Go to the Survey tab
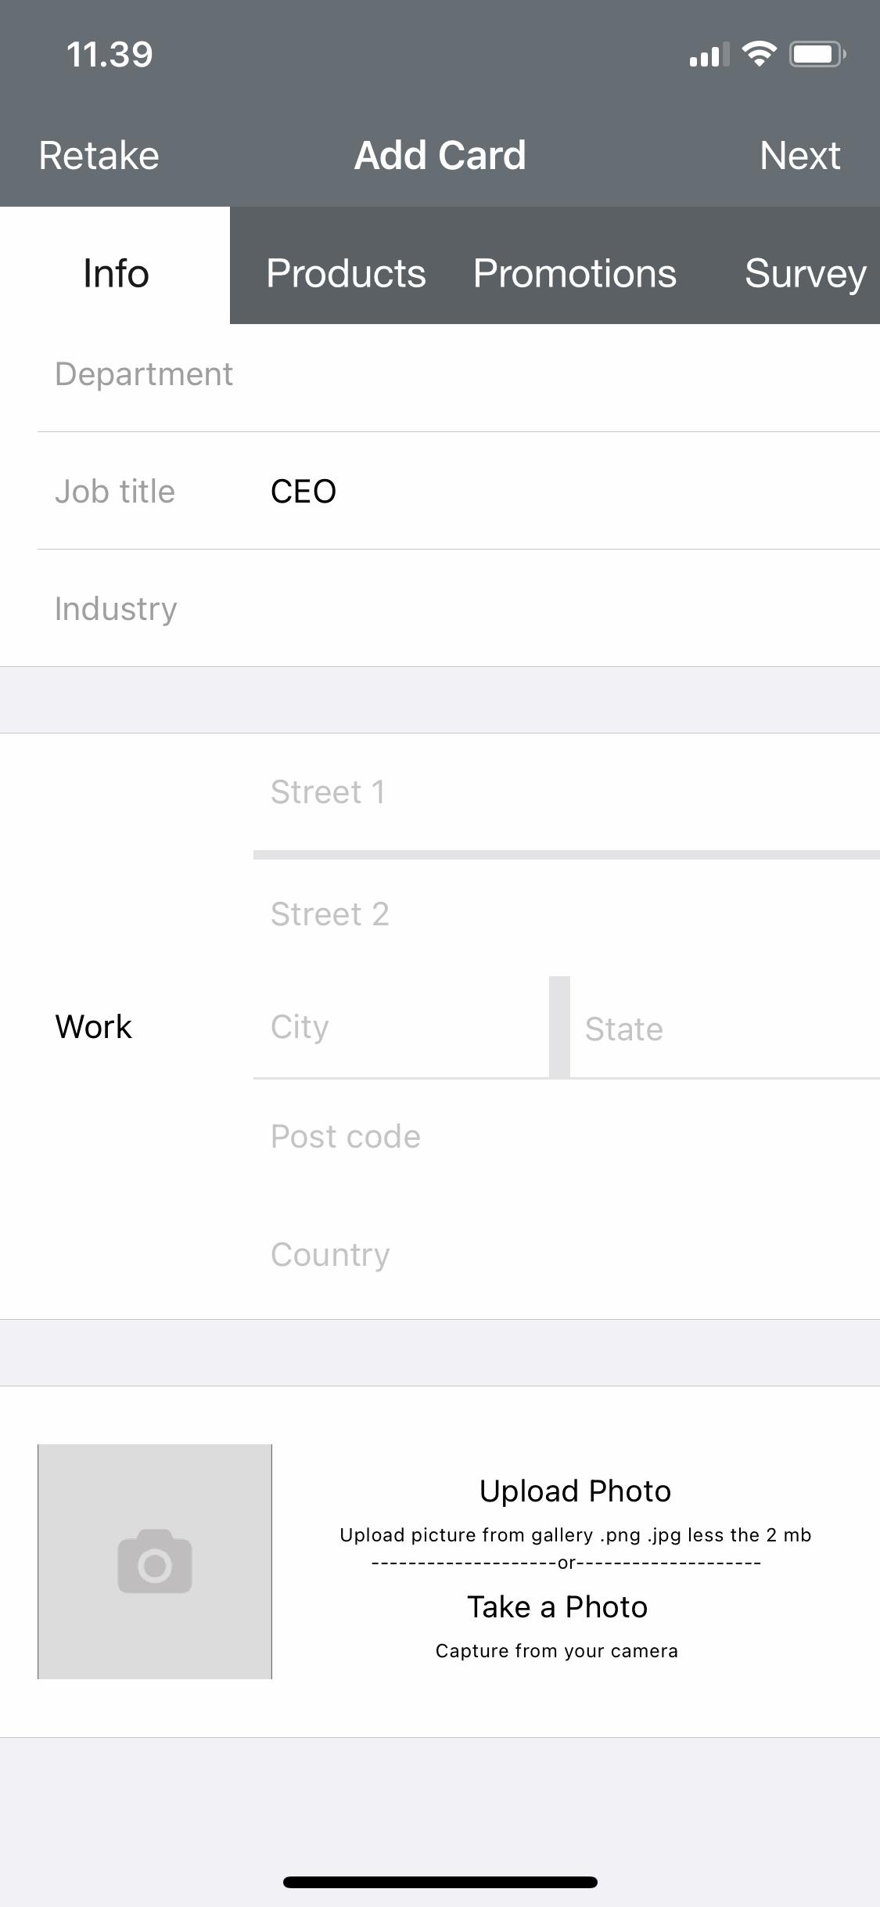 [804, 273]
